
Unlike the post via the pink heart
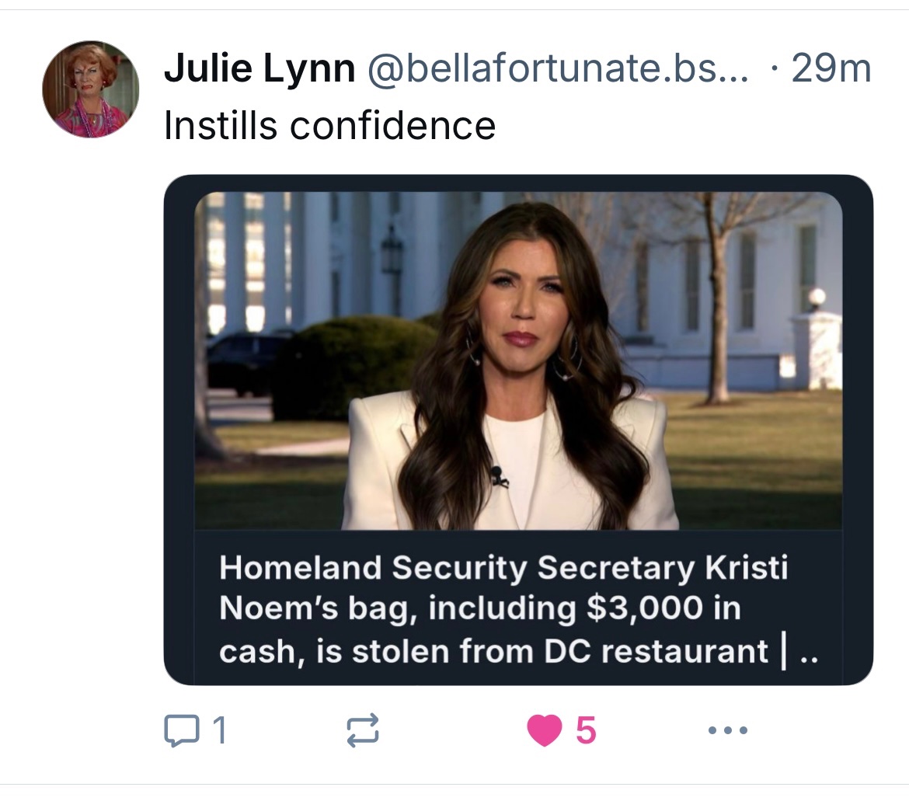pyautogui.click(x=544, y=731)
